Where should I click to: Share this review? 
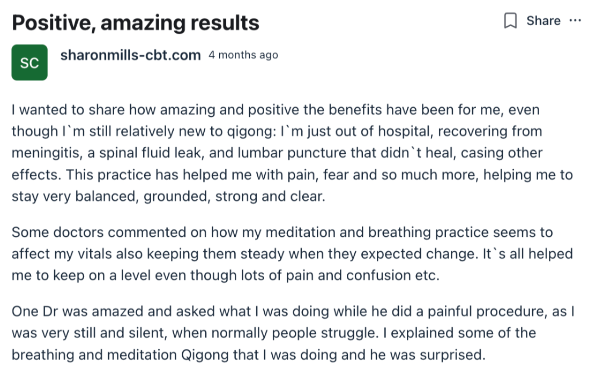point(543,21)
